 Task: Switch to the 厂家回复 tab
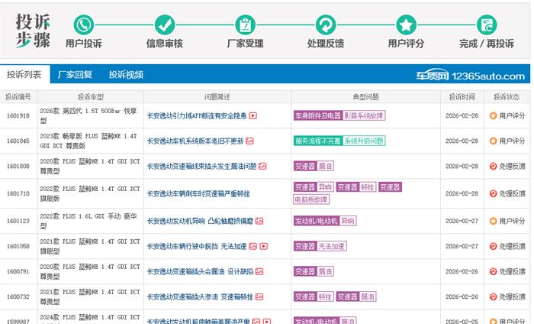pyautogui.click(x=75, y=75)
